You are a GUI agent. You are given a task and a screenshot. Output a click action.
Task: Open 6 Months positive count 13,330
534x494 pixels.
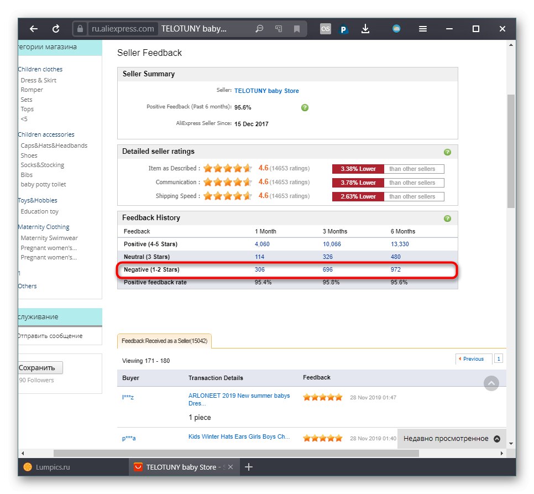click(x=400, y=245)
